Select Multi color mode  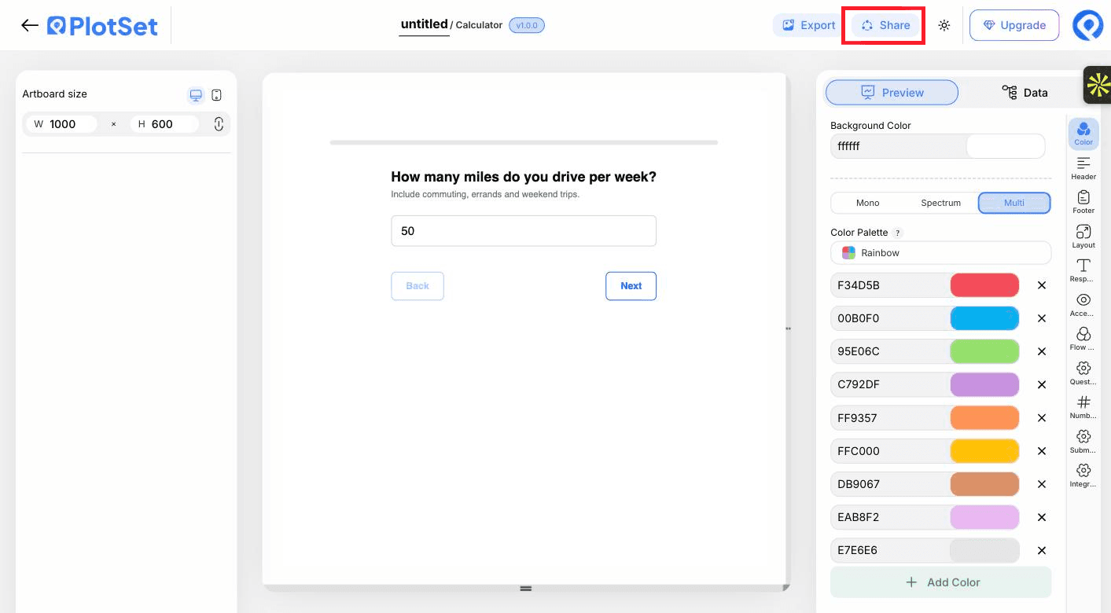(x=1014, y=203)
